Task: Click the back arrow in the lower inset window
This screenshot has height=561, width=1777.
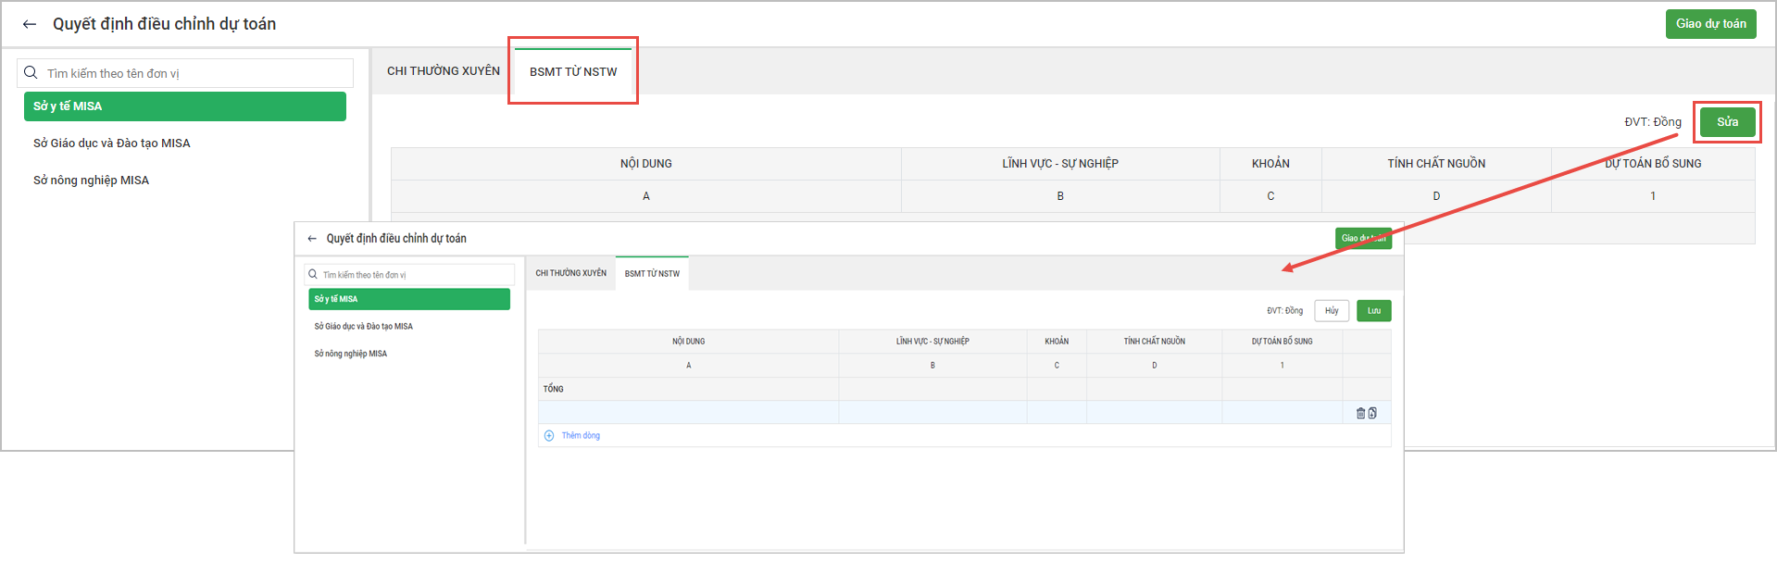Action: pyautogui.click(x=312, y=239)
